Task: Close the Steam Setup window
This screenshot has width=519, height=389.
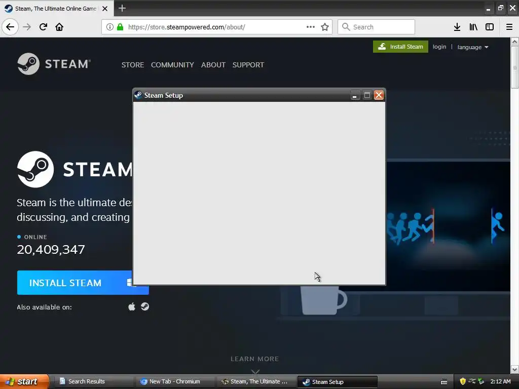Action: (379, 95)
